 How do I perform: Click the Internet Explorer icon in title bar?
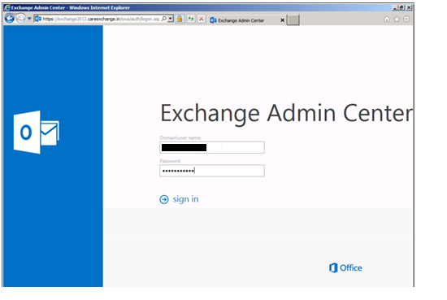(7, 7)
